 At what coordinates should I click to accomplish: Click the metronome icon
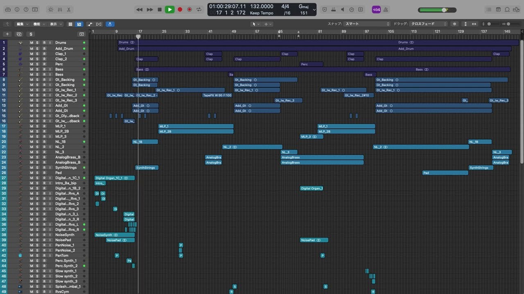(x=386, y=9)
